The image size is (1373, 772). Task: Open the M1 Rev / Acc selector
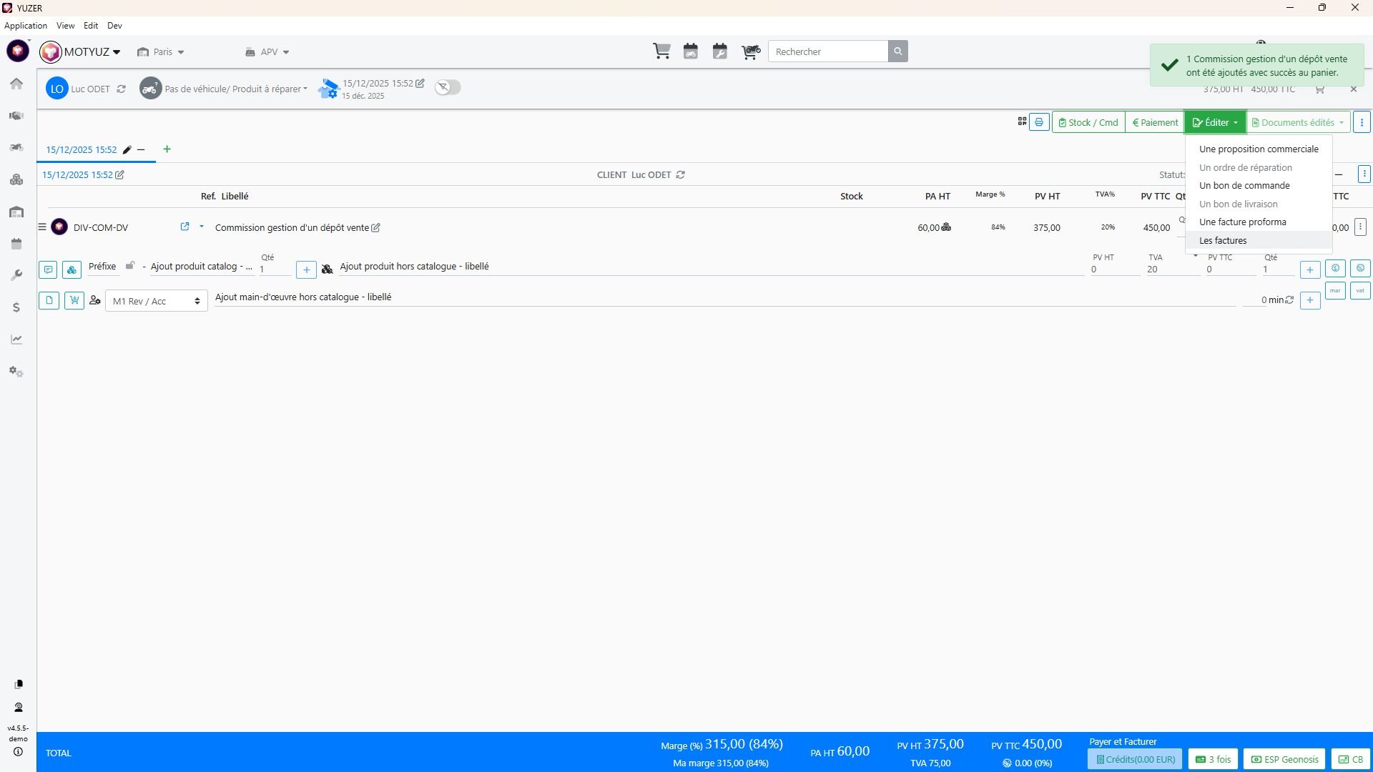pos(157,301)
